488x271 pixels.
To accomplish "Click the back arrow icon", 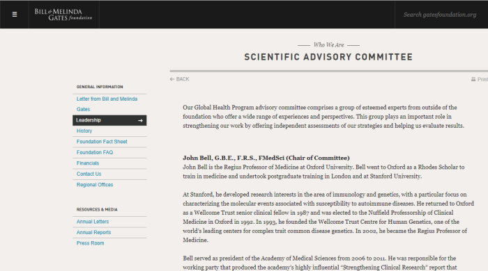I will point(172,79).
